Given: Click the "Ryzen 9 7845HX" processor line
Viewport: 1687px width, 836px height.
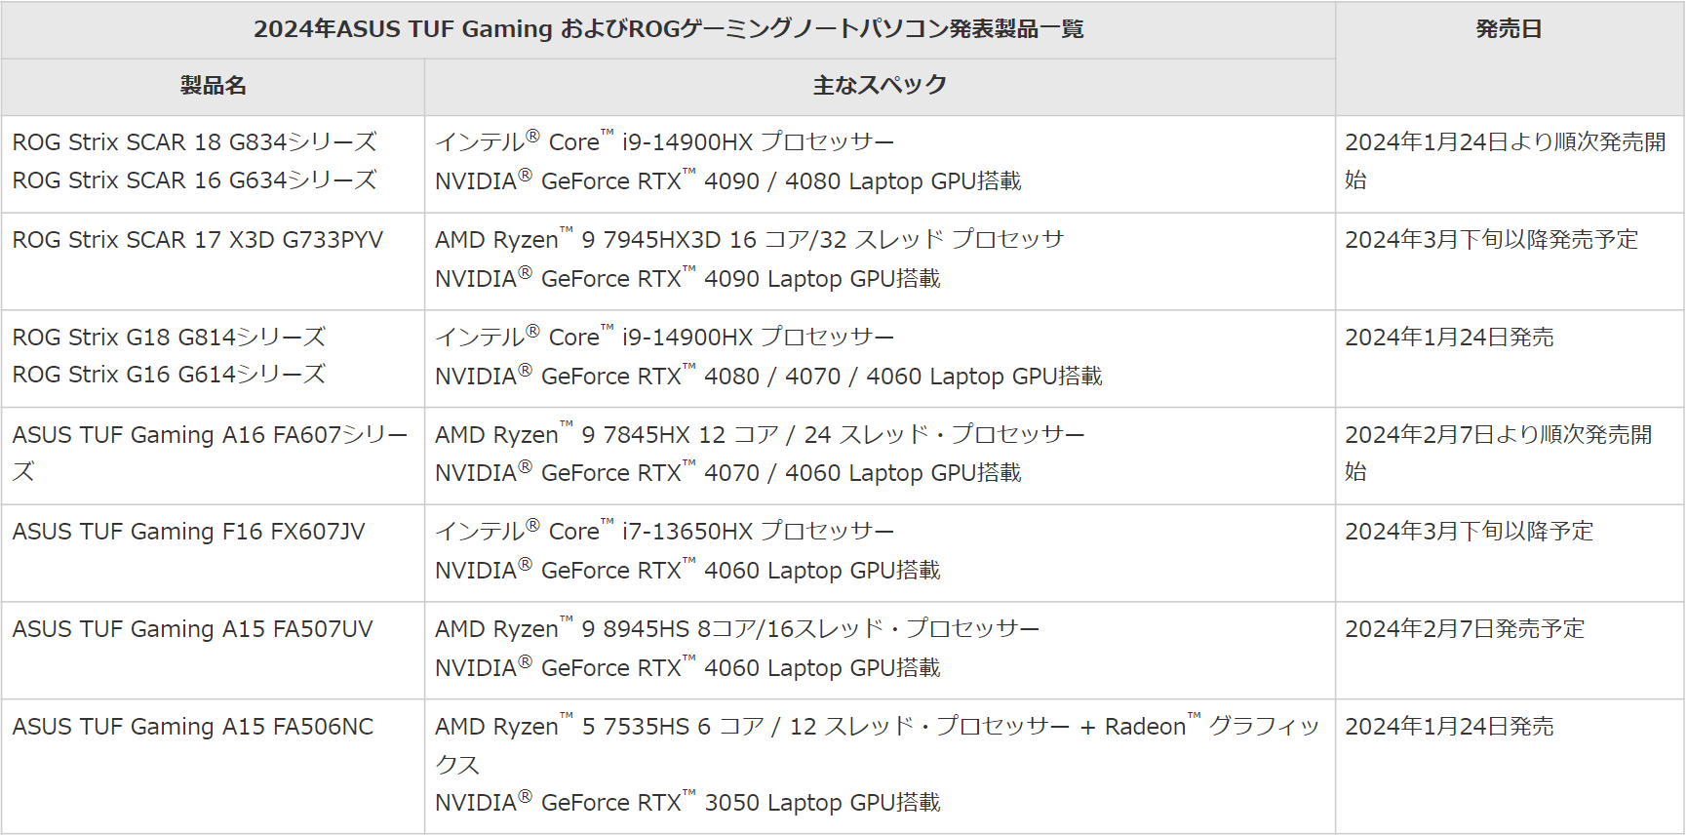Looking at the screenshot, I should tap(761, 435).
